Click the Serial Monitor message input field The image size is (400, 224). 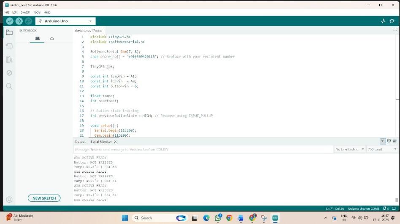tap(203, 149)
